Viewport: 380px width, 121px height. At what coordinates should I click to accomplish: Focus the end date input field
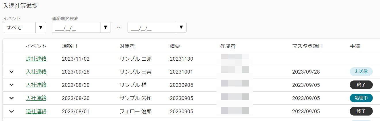click(152, 28)
